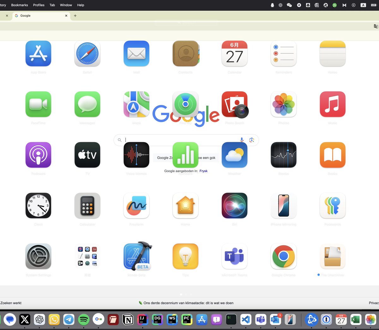
Task: Open 1Password from the Dock
Action: [326, 320]
